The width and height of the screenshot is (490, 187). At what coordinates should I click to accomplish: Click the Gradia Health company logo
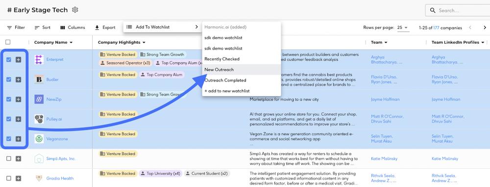point(39,178)
